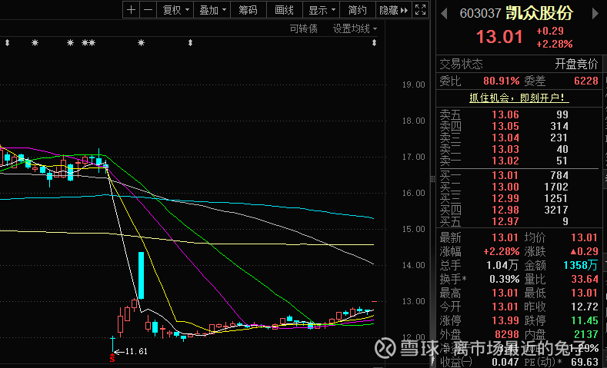This screenshot has width=607, height=368.
Task: Hide the side panel with 隐藏 button
Action: 394,10
